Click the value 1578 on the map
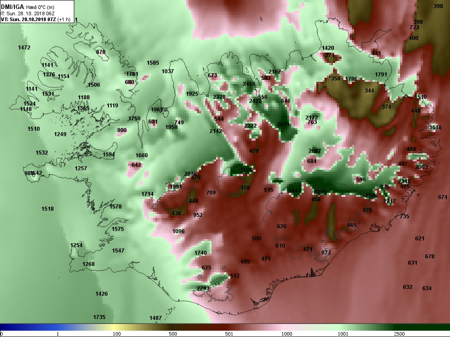The image size is (450, 337). click(x=116, y=207)
